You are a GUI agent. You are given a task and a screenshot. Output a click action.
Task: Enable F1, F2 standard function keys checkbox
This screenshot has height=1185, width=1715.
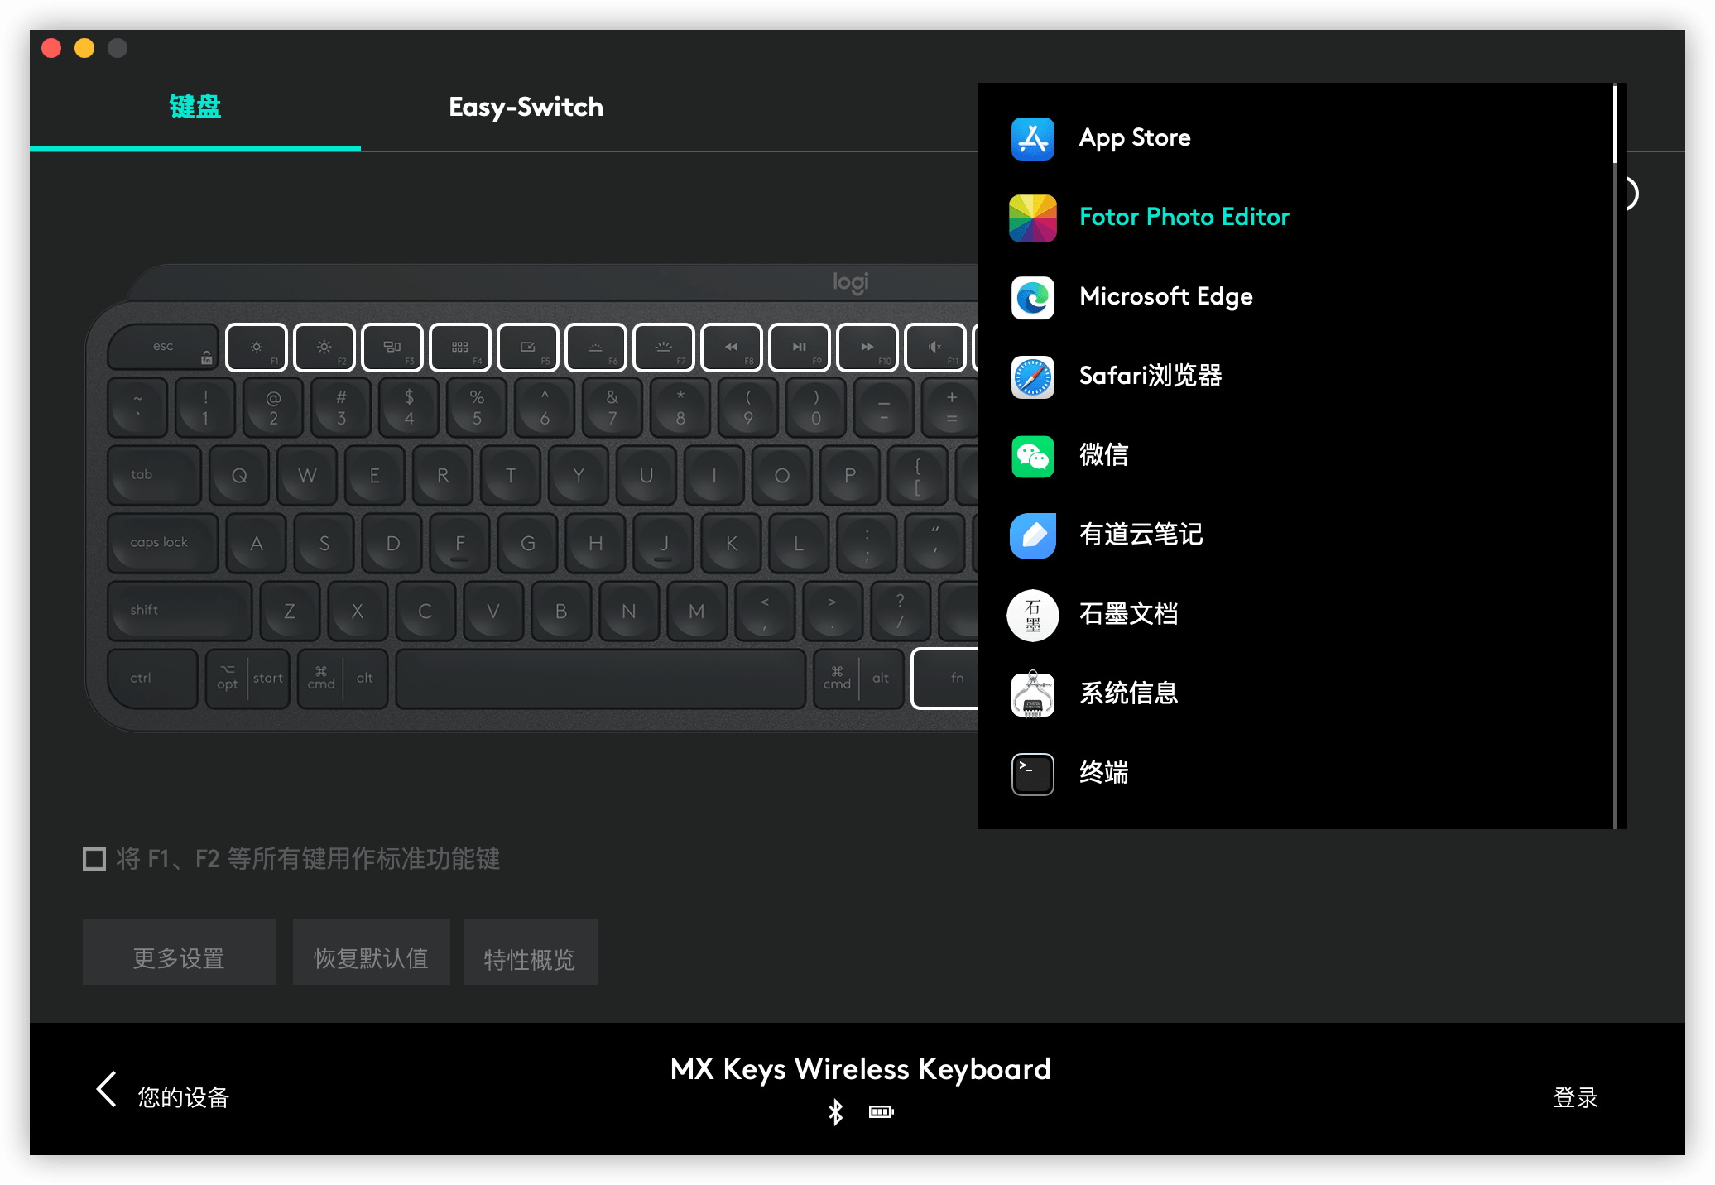tap(94, 859)
